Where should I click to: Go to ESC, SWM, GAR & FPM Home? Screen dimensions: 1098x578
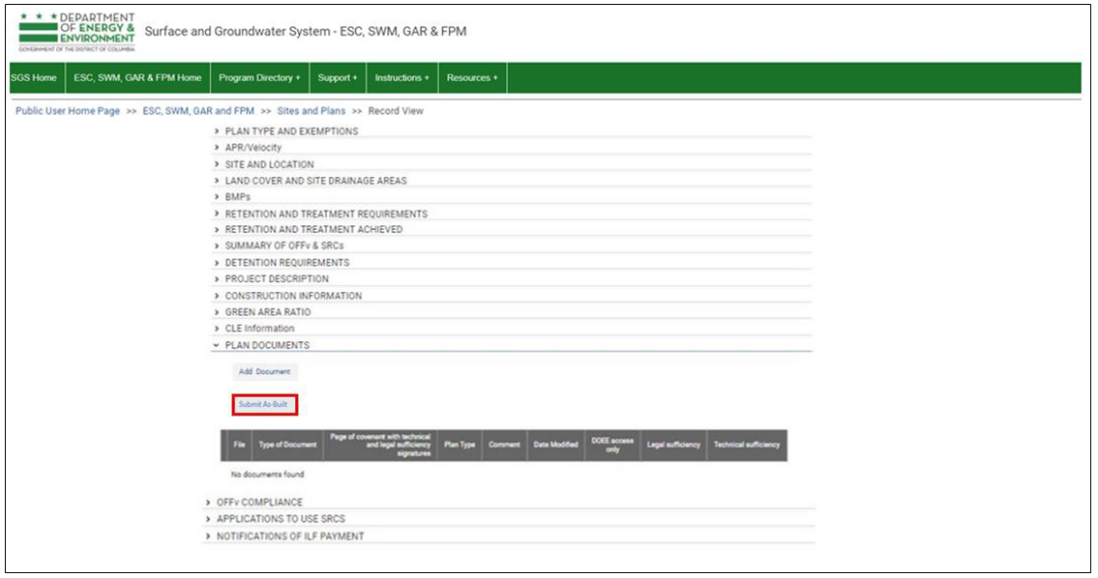coord(137,78)
